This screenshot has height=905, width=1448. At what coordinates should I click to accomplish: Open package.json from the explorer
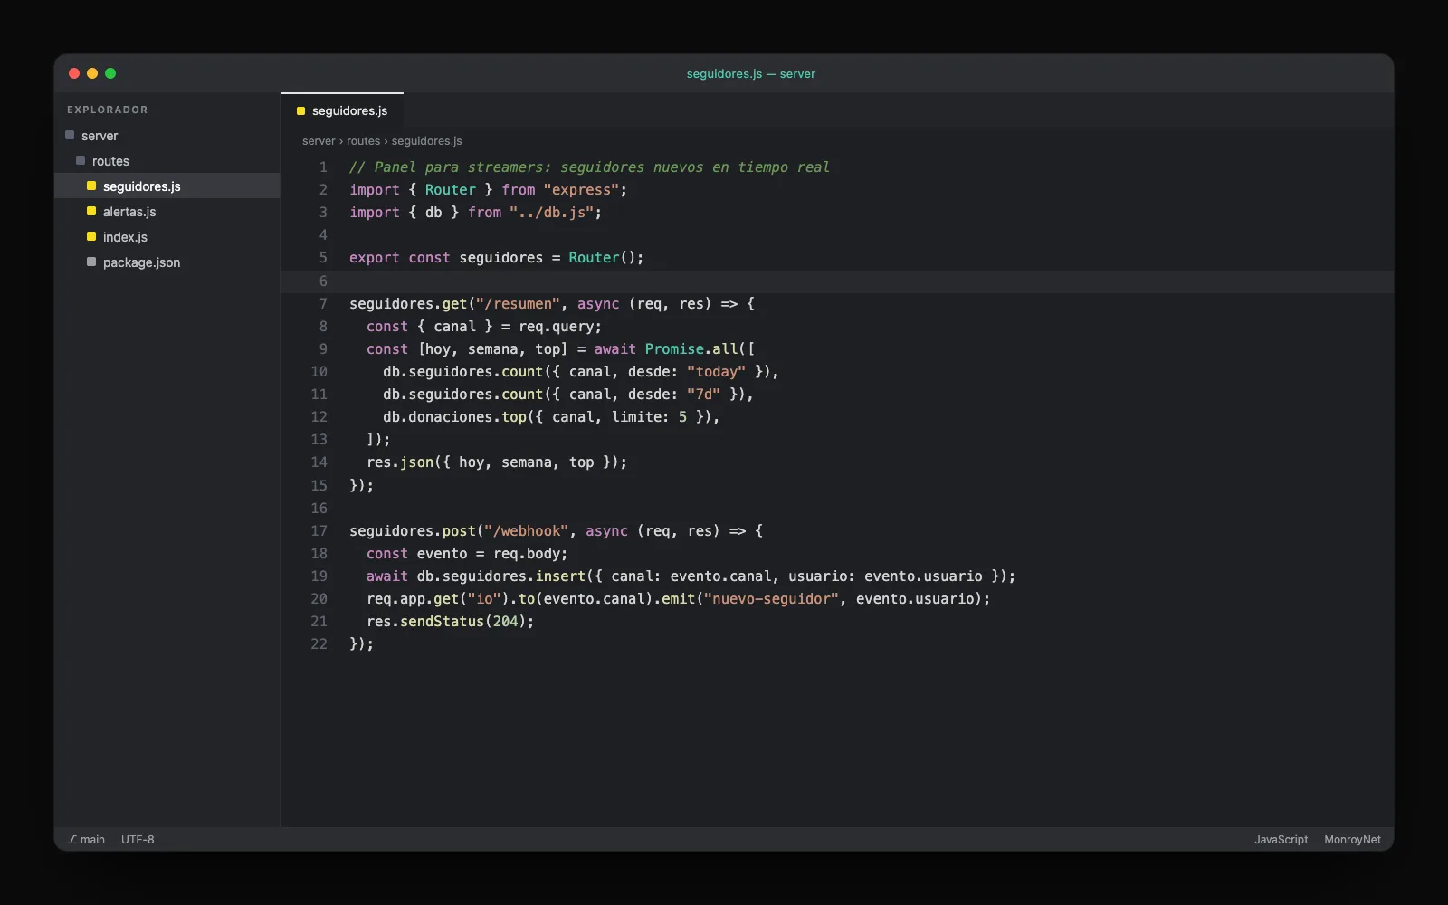(x=167, y=262)
